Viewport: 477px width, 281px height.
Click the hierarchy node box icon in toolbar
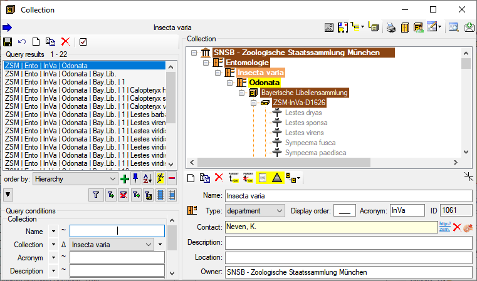point(374,27)
